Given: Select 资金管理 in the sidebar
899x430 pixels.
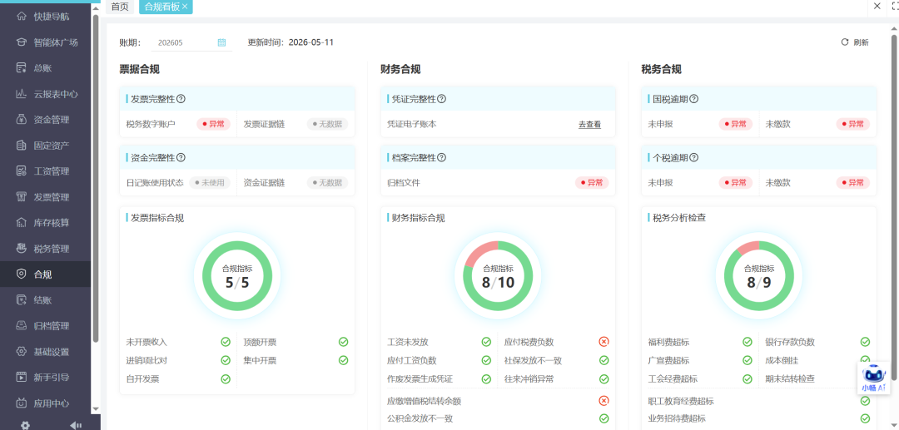Looking at the screenshot, I should pos(46,120).
